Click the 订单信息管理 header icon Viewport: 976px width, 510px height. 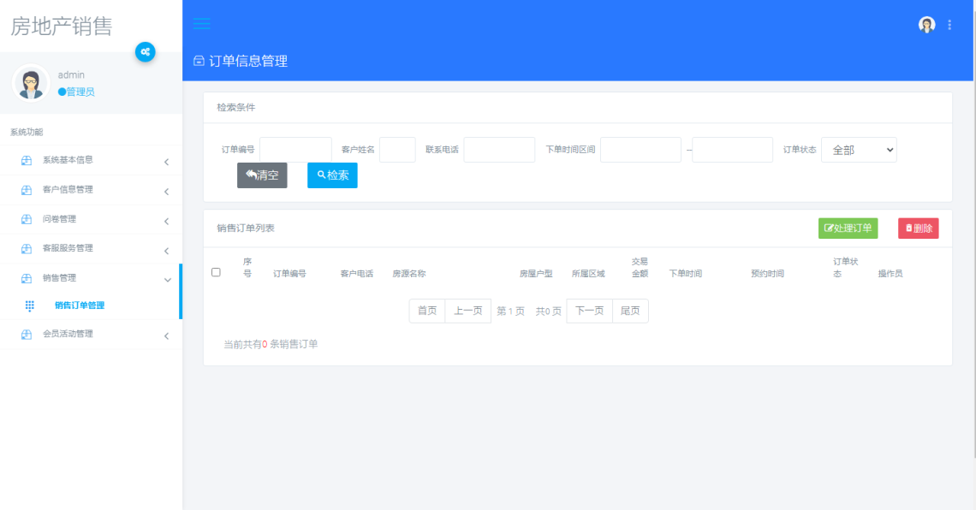tap(199, 61)
